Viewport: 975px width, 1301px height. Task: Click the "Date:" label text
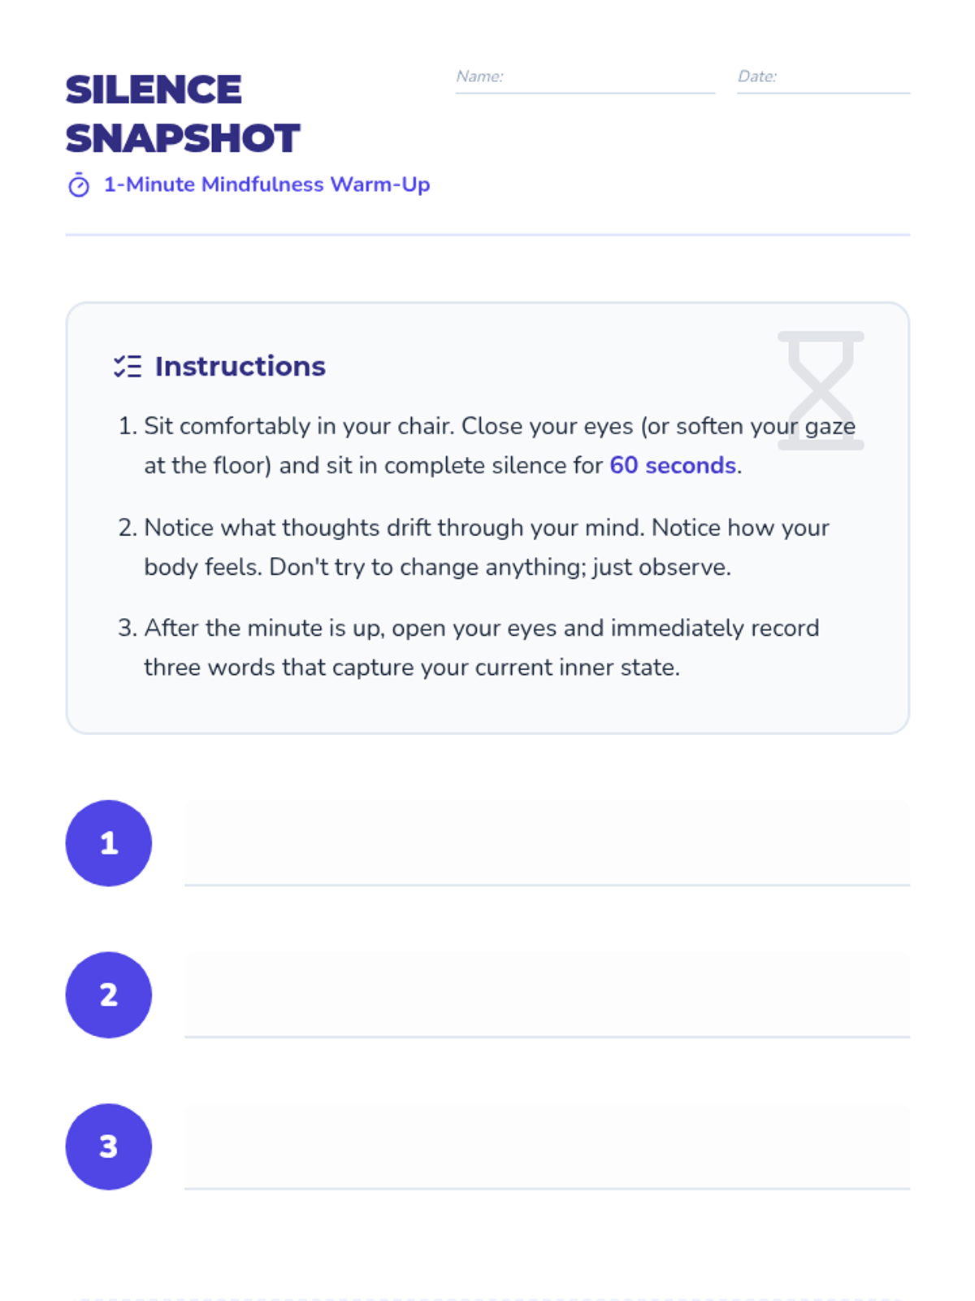(x=757, y=76)
